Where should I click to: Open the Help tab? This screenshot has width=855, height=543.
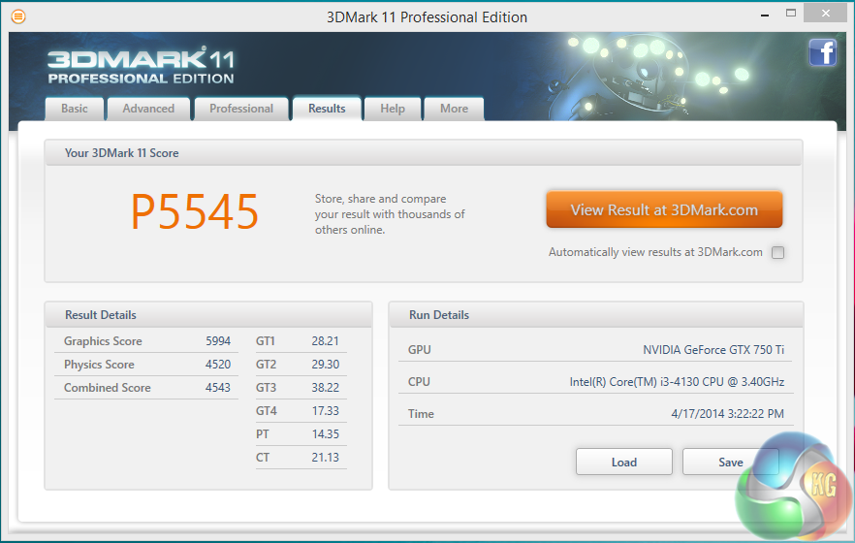coord(393,109)
